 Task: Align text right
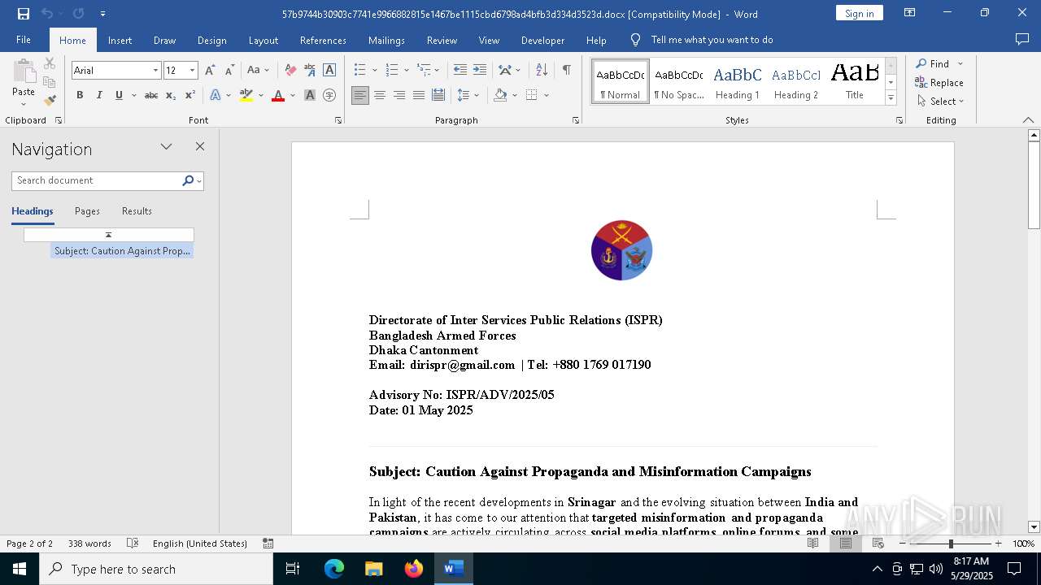[399, 95]
